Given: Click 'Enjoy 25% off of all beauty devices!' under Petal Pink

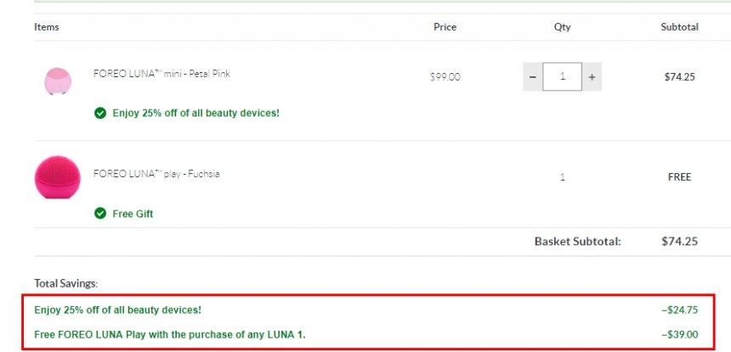Looking at the screenshot, I should point(195,113).
